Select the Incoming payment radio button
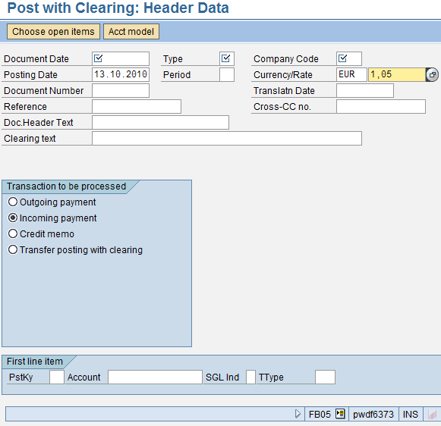The image size is (441, 426). [x=13, y=218]
